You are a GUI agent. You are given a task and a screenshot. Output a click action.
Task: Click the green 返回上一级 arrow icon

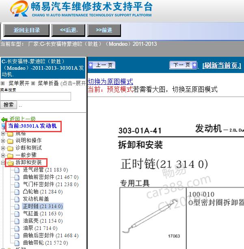tap(4, 119)
